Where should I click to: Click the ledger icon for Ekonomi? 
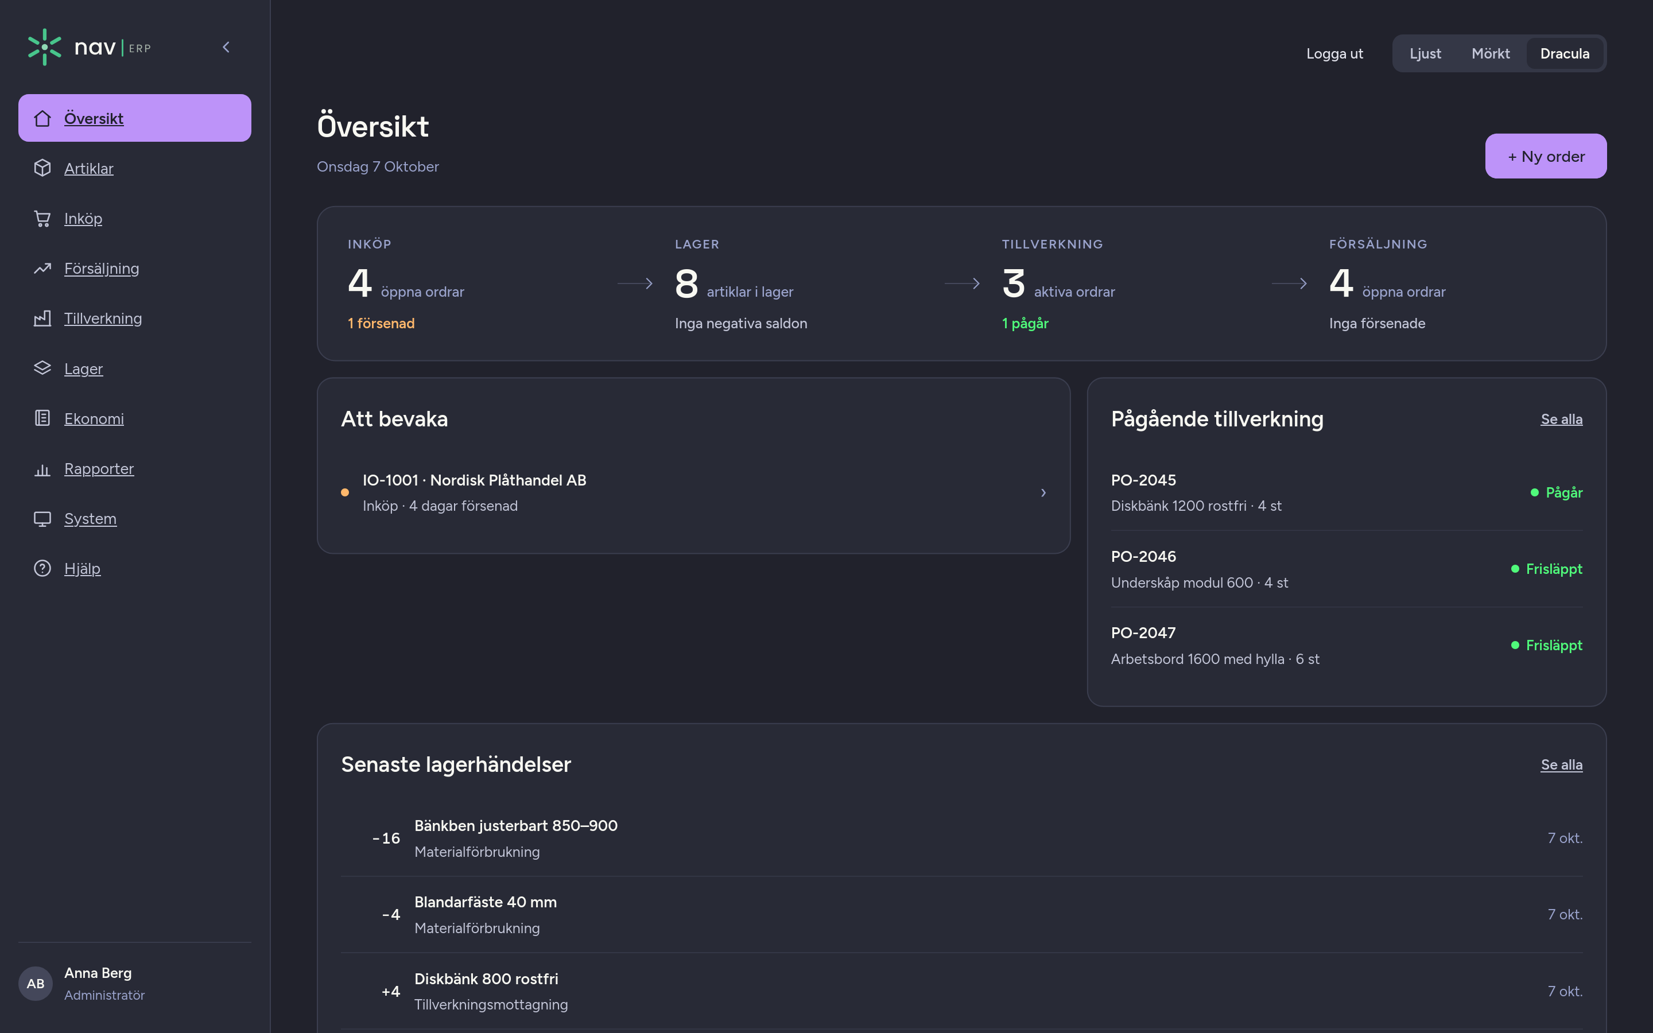point(42,418)
